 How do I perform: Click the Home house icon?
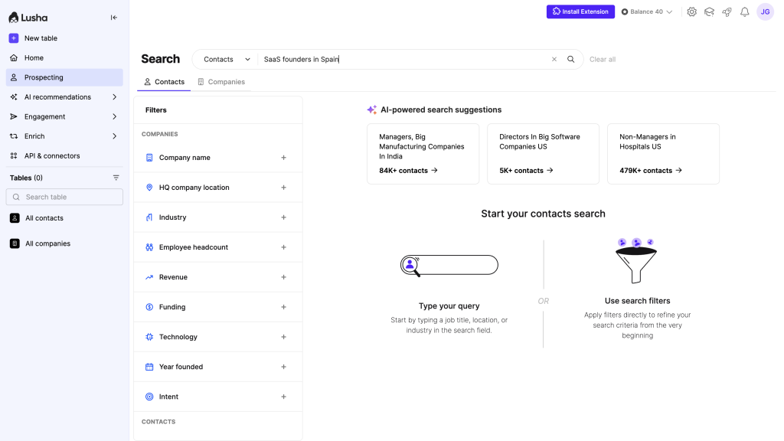pyautogui.click(x=14, y=58)
